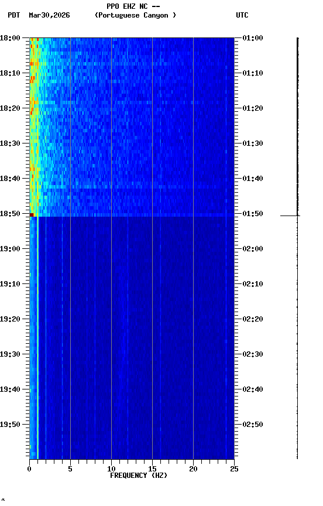Screen dimensions: 323x506
Task: Click the '0' frequency axis label
Action: 29,469
